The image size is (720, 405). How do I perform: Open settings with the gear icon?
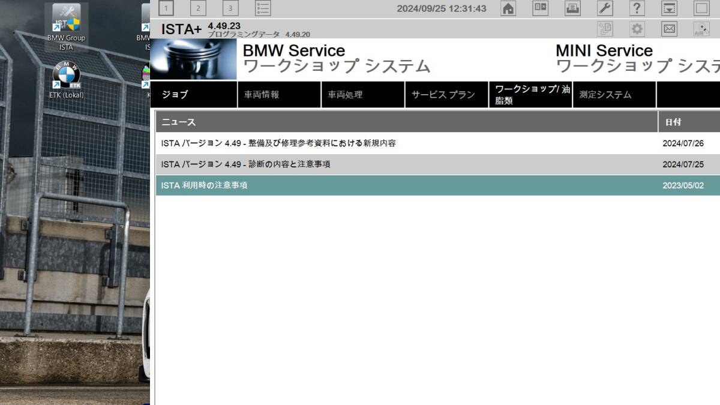coord(637,28)
